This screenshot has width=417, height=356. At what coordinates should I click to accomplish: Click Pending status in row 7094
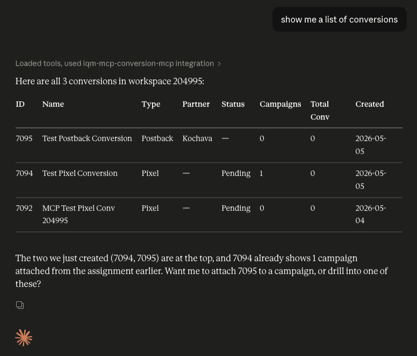coord(236,174)
